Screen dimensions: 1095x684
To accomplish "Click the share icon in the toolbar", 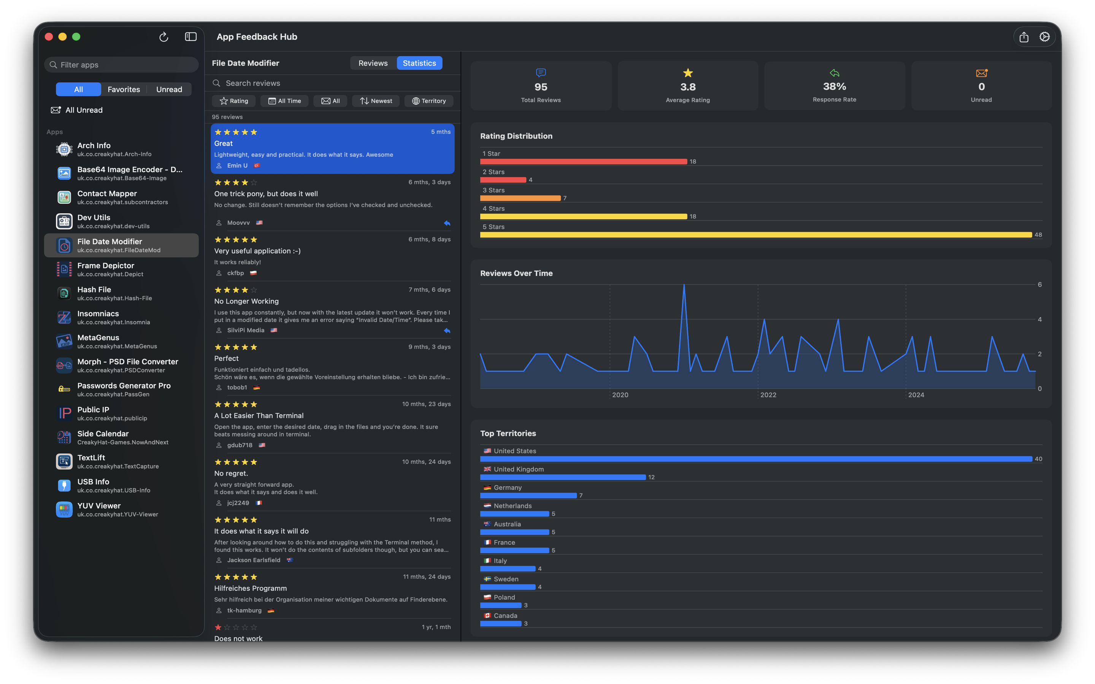I will click(1024, 36).
